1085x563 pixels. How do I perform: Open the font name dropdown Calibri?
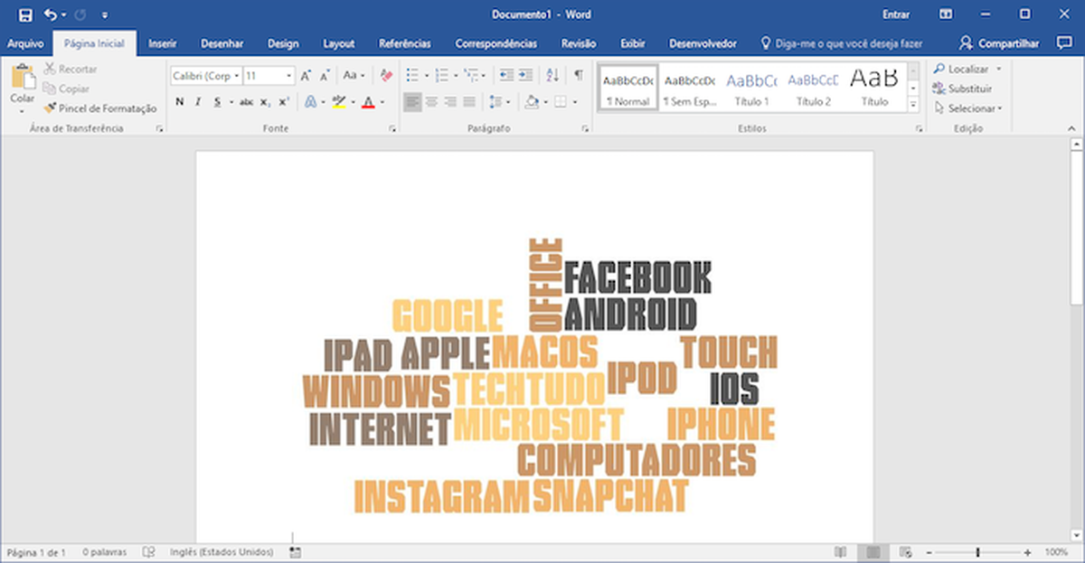[x=206, y=76]
